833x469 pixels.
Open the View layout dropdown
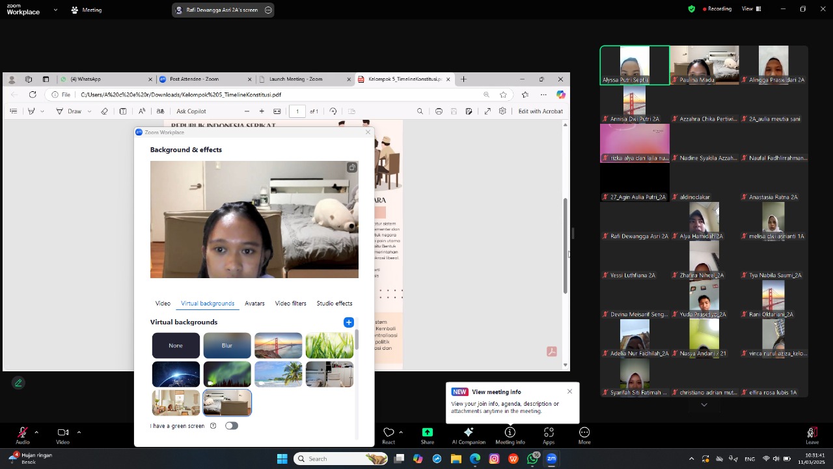tap(751, 9)
